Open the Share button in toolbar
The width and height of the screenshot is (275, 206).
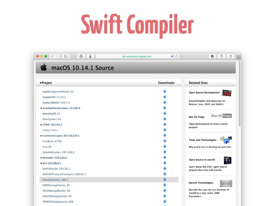222,56
